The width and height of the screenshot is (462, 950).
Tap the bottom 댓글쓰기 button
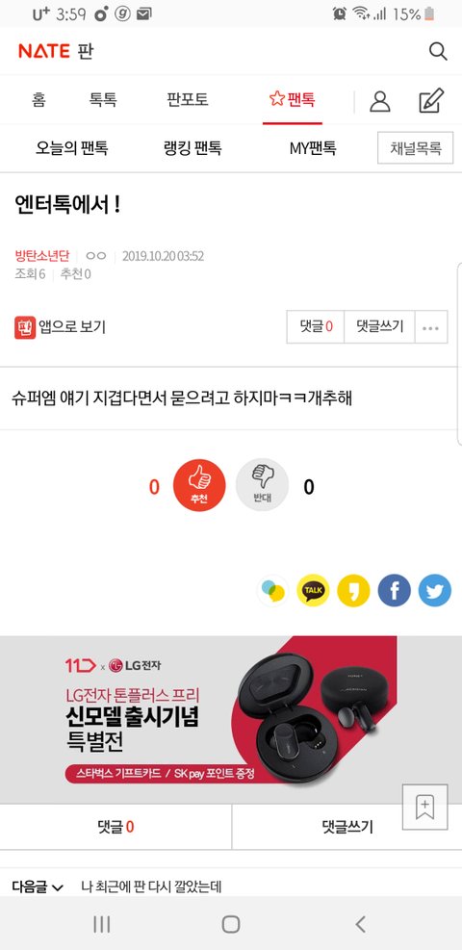pos(346,827)
